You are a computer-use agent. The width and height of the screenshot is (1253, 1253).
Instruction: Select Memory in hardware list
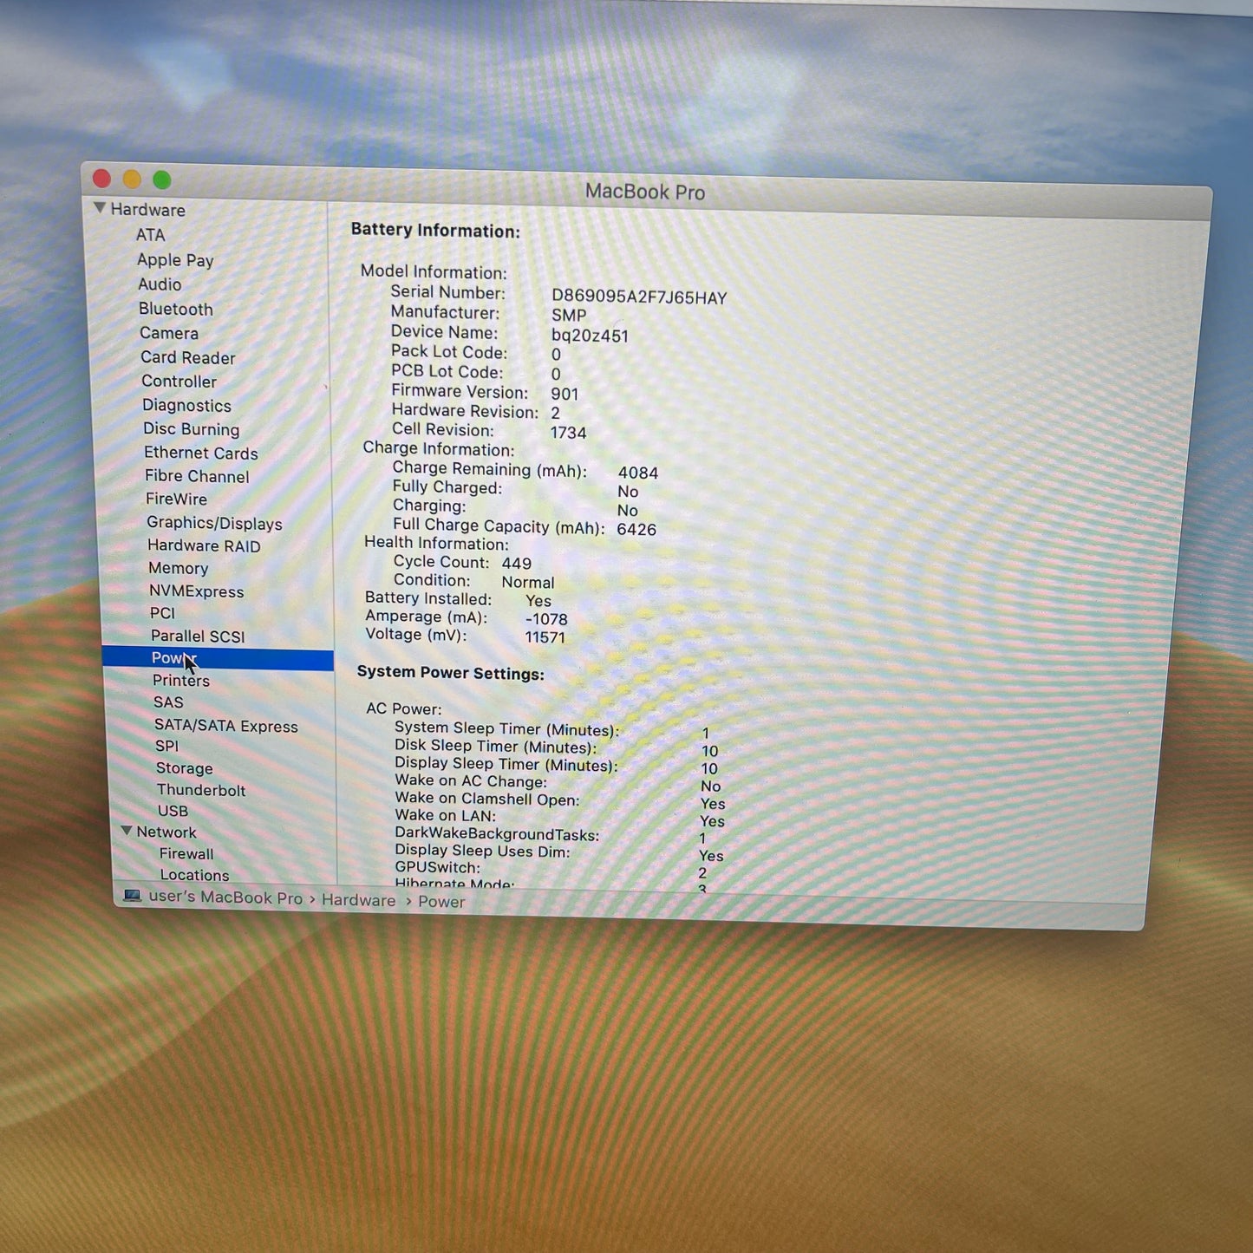[178, 568]
